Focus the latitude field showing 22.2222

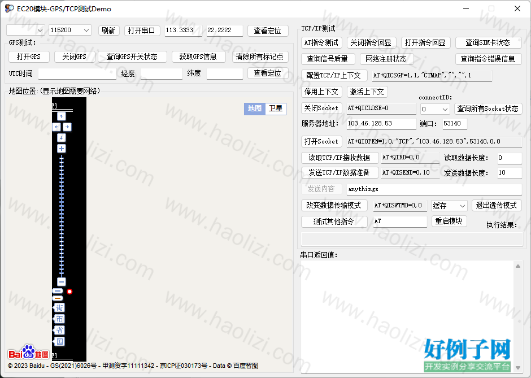point(225,30)
